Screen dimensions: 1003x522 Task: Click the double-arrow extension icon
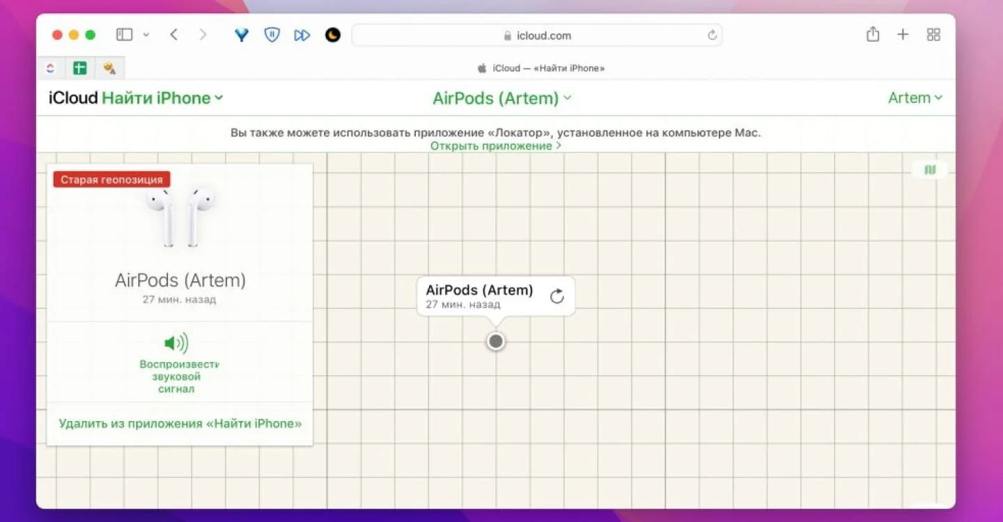click(302, 35)
